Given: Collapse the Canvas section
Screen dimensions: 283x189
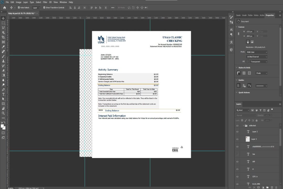Looking at the screenshot, I should (237, 27).
